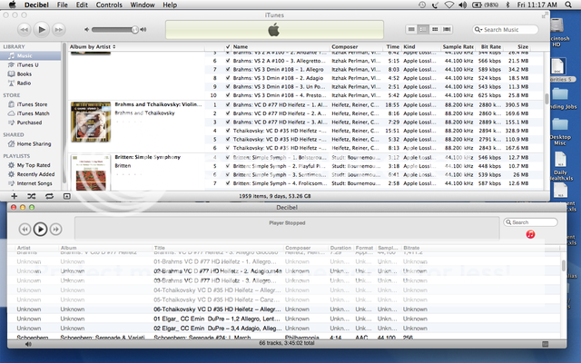Click the checkmark column header in iTunes
This screenshot has width=581, height=363.
[x=228, y=46]
